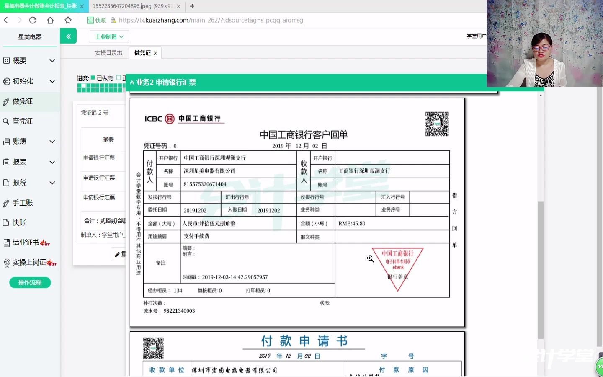Click the scrollbar up arrow
Viewport: 603px width, 377px height.
tap(541, 96)
